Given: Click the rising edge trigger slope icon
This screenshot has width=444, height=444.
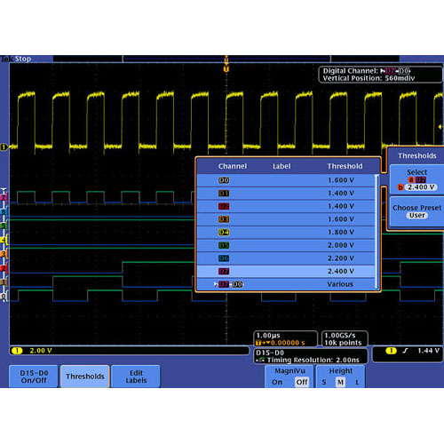Looking at the screenshot, I should 405,351.
